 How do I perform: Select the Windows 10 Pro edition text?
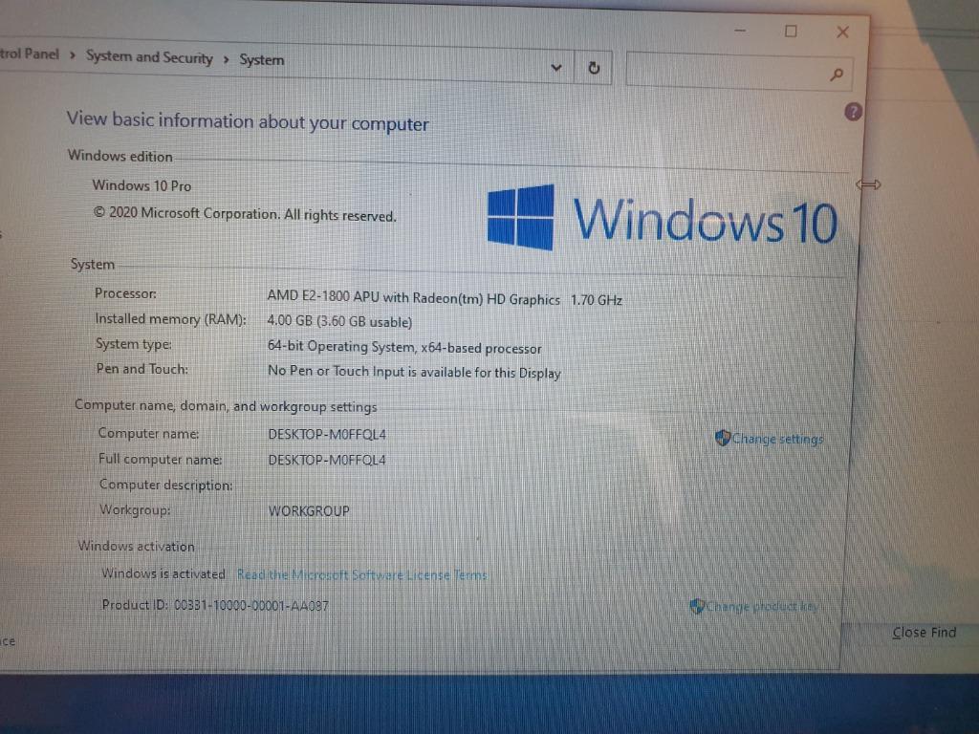141,185
